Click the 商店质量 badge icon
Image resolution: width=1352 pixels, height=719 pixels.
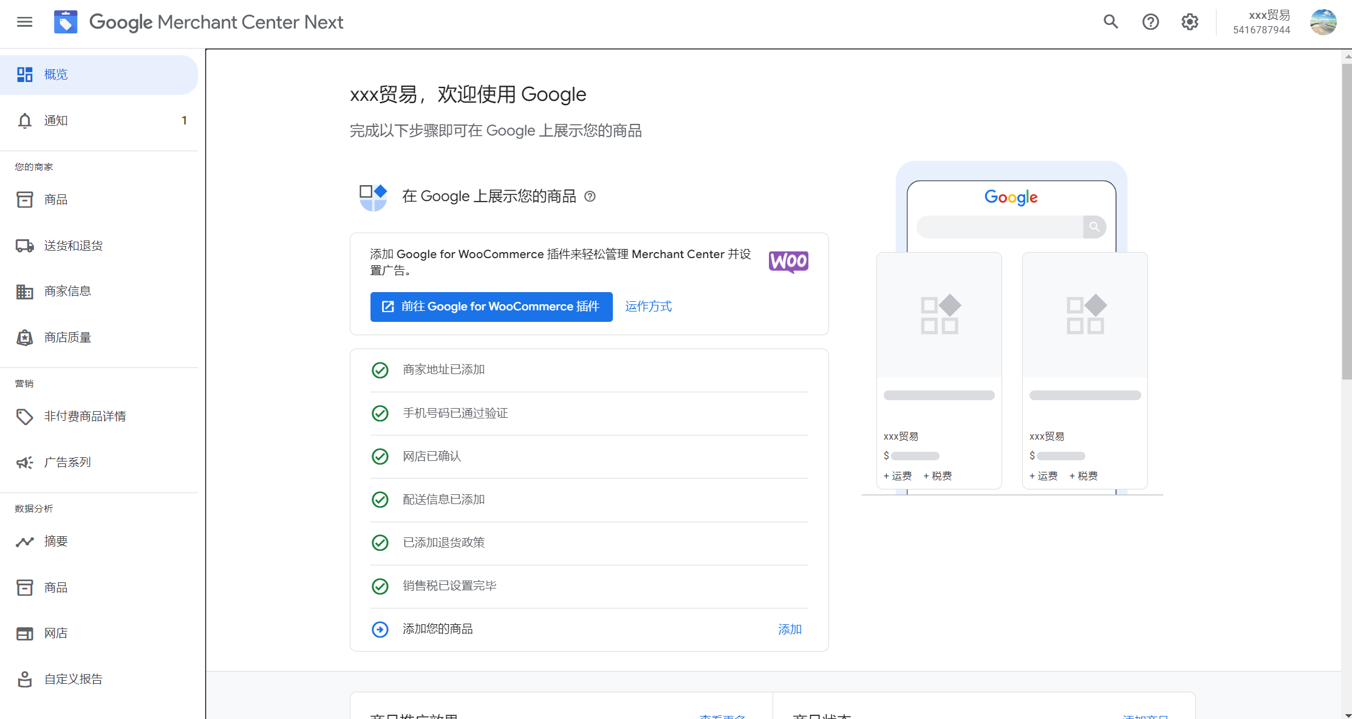tap(25, 338)
